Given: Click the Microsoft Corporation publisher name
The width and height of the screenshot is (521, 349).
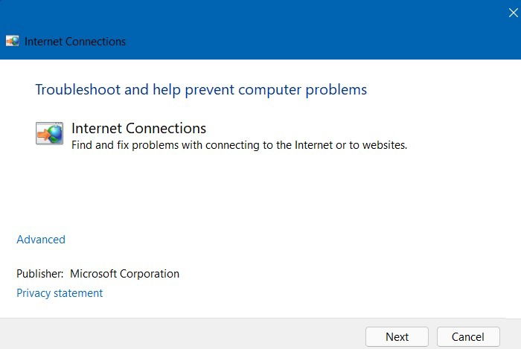Looking at the screenshot, I should 124,274.
